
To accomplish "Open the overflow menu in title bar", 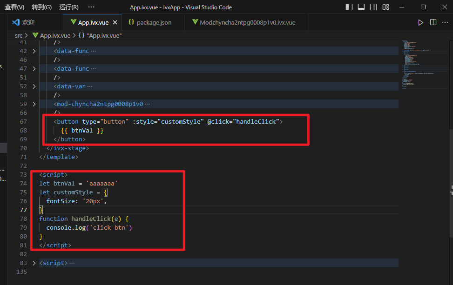I will coord(91,7).
